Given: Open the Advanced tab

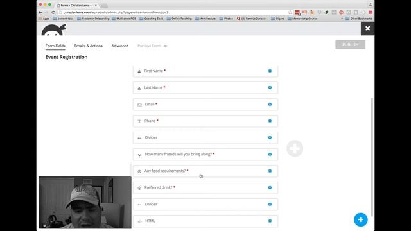Looking at the screenshot, I should coord(120,46).
